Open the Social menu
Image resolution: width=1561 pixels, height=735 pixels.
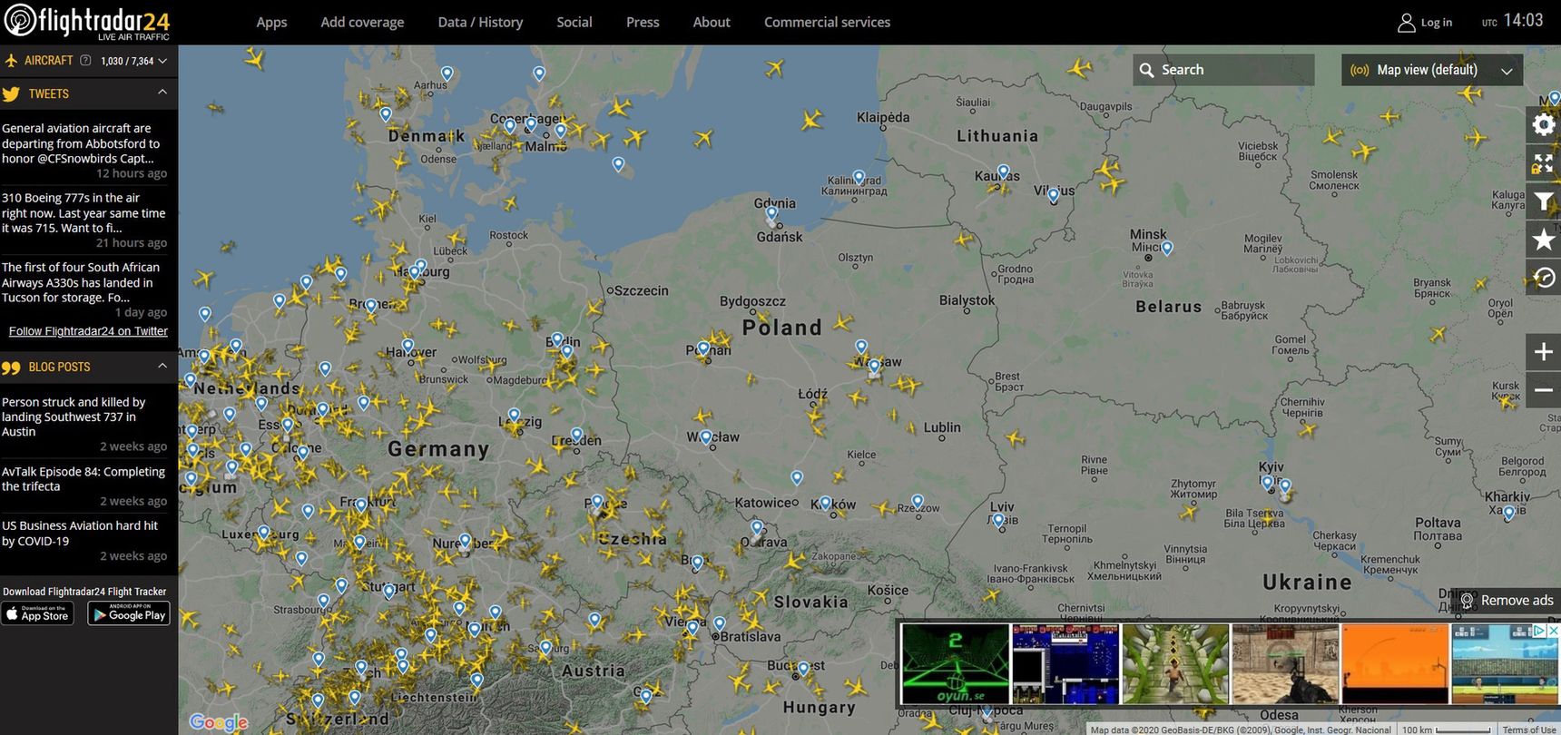pyautogui.click(x=574, y=22)
